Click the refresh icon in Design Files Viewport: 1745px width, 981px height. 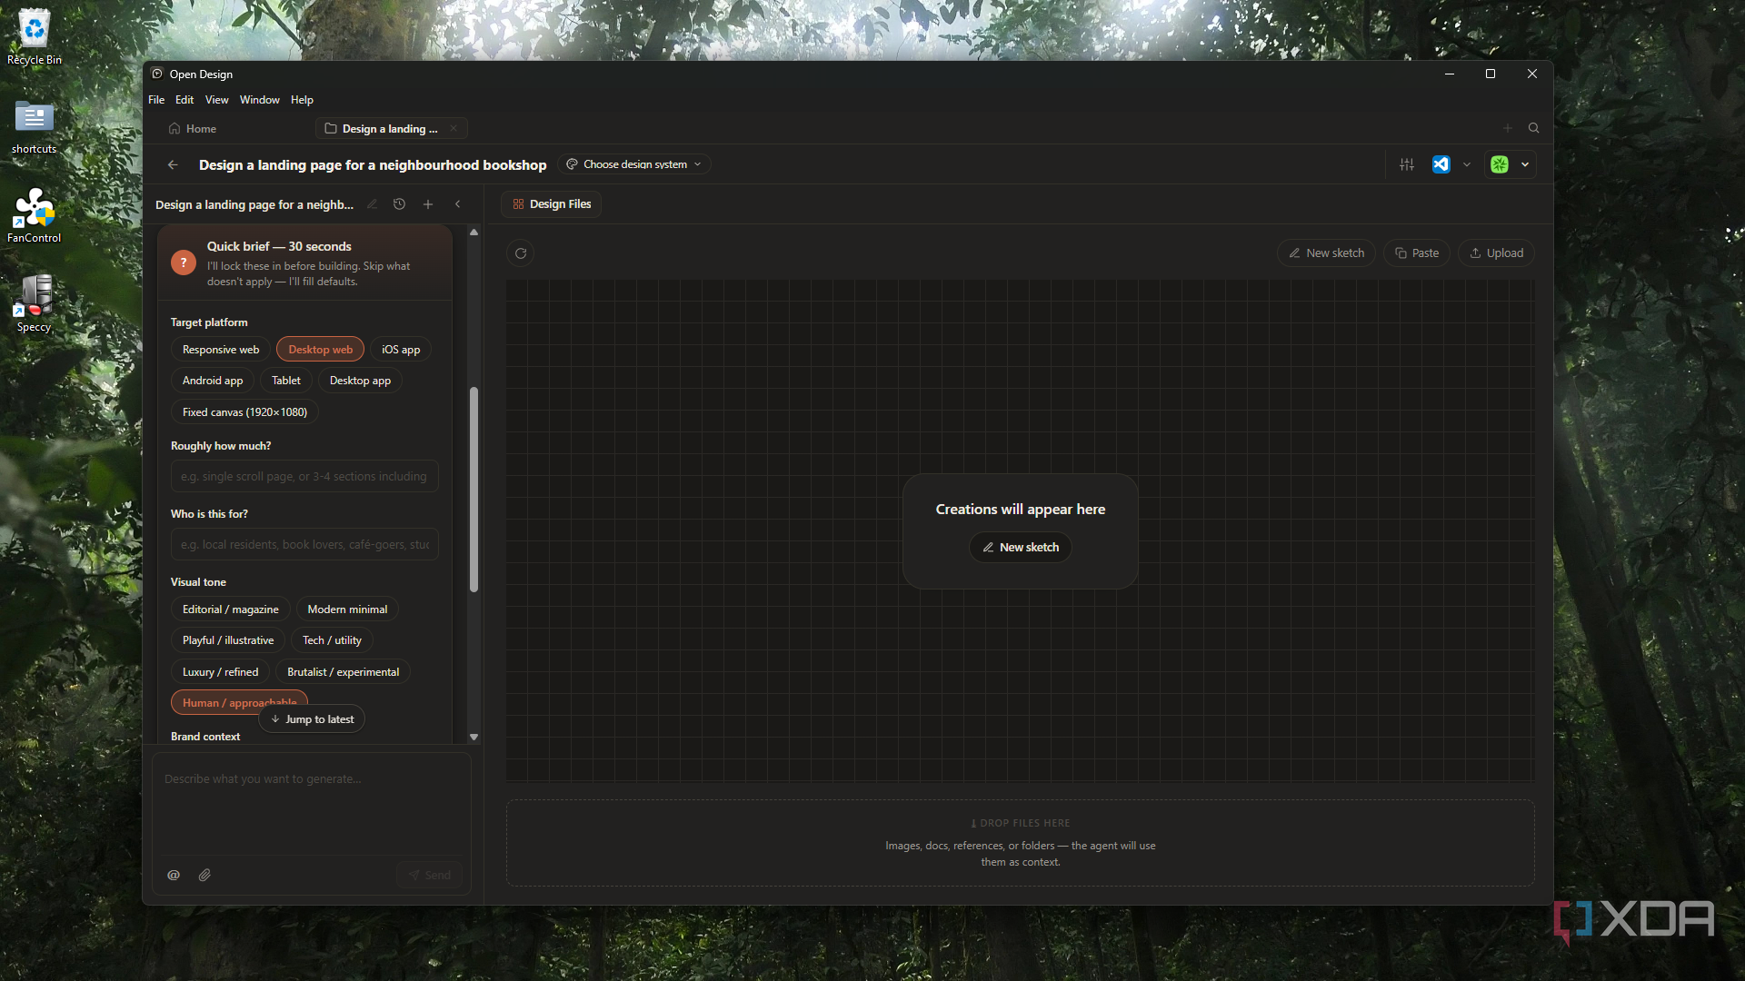click(521, 253)
